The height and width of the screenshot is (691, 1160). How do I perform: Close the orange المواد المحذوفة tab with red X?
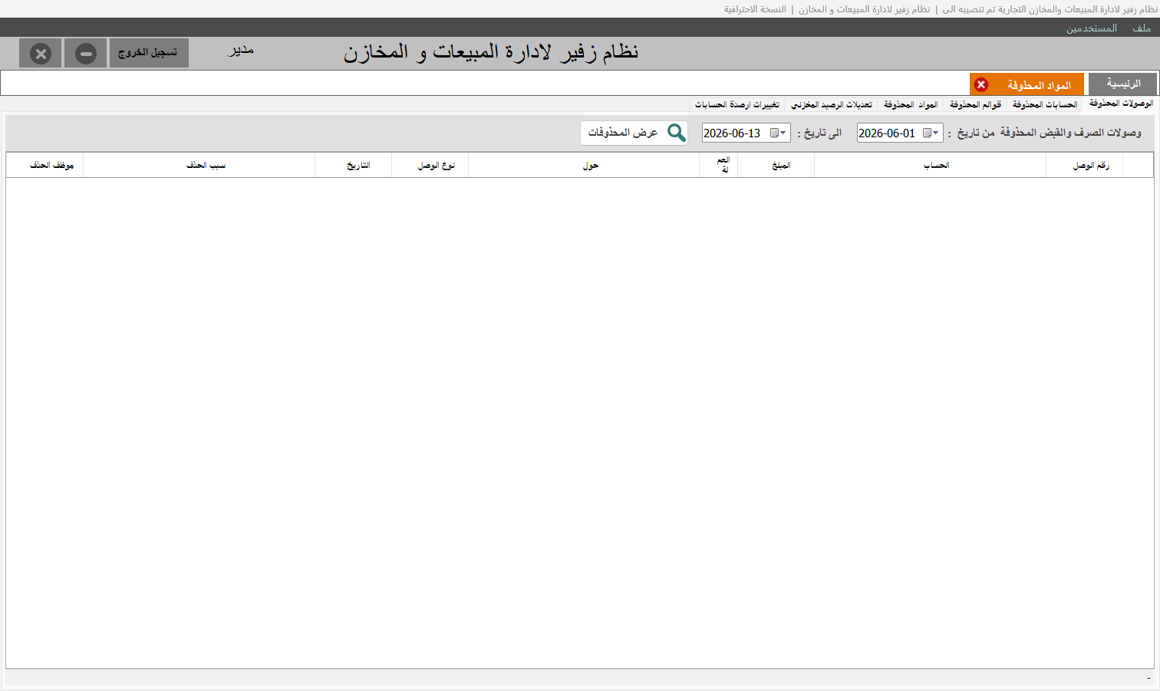pyautogui.click(x=981, y=85)
